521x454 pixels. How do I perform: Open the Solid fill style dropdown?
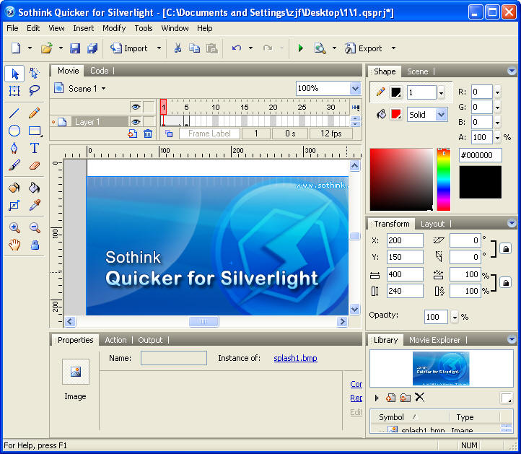click(x=441, y=115)
